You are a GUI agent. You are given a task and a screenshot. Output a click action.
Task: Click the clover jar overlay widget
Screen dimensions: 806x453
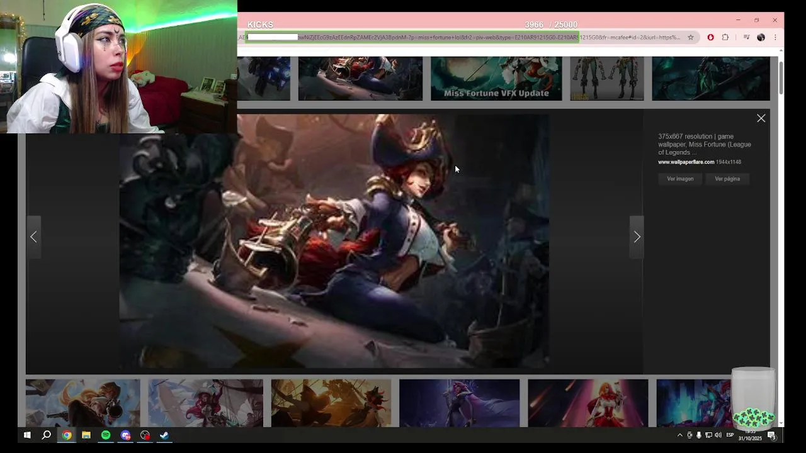pyautogui.click(x=753, y=398)
